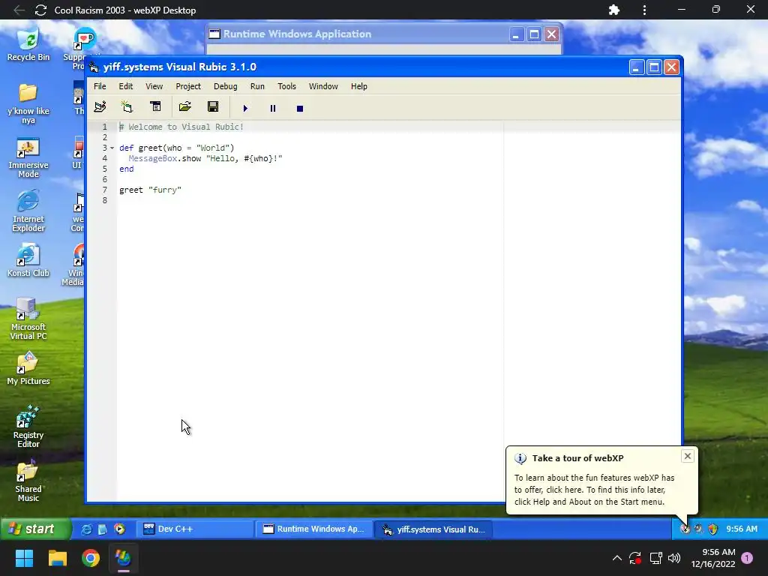Select the Registry Editor desktop icon
The width and height of the screenshot is (768, 576).
(28, 427)
